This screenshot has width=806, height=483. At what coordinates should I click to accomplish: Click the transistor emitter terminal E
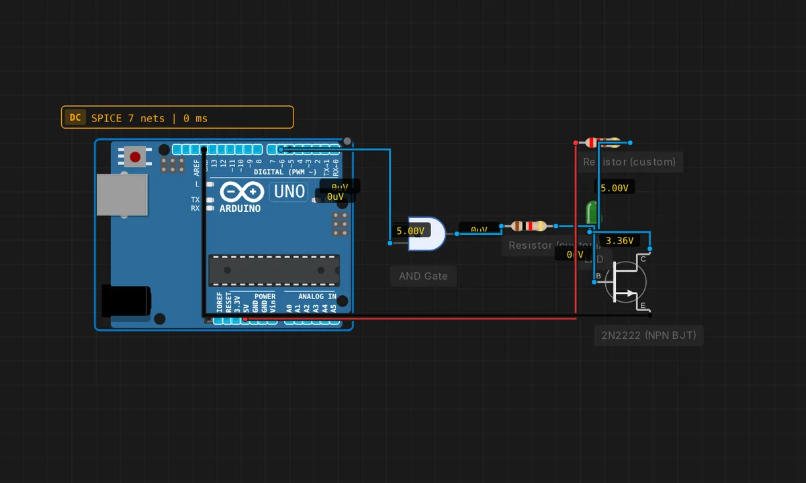point(650,315)
